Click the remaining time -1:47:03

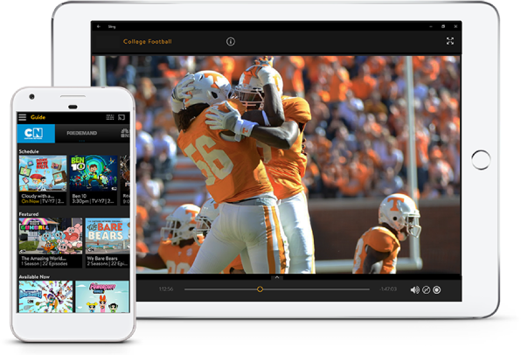(388, 289)
